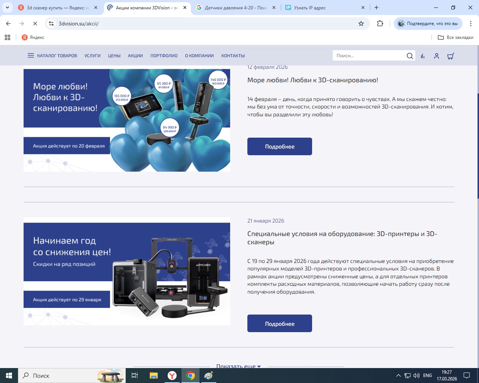This screenshot has width=479, height=383.
Task: Click 'Подробнее' for the January equipment promotion
Action: pos(280,324)
